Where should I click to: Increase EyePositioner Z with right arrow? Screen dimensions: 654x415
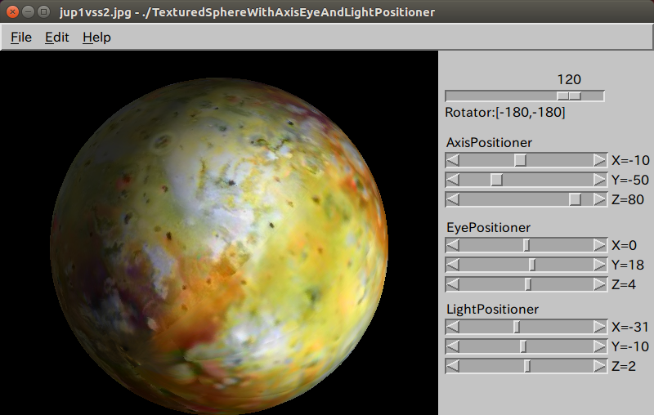599,284
